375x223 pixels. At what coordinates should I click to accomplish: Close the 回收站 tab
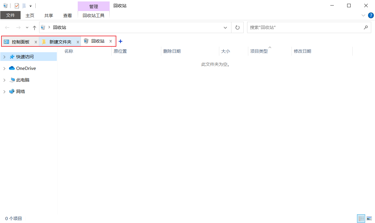point(110,41)
